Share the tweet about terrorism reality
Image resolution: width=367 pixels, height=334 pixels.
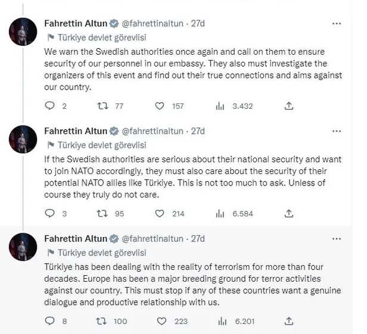(x=289, y=321)
